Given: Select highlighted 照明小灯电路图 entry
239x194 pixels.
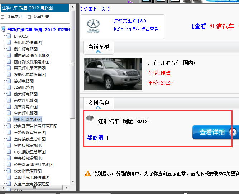Looking at the screenshot, I should coord(28,119).
